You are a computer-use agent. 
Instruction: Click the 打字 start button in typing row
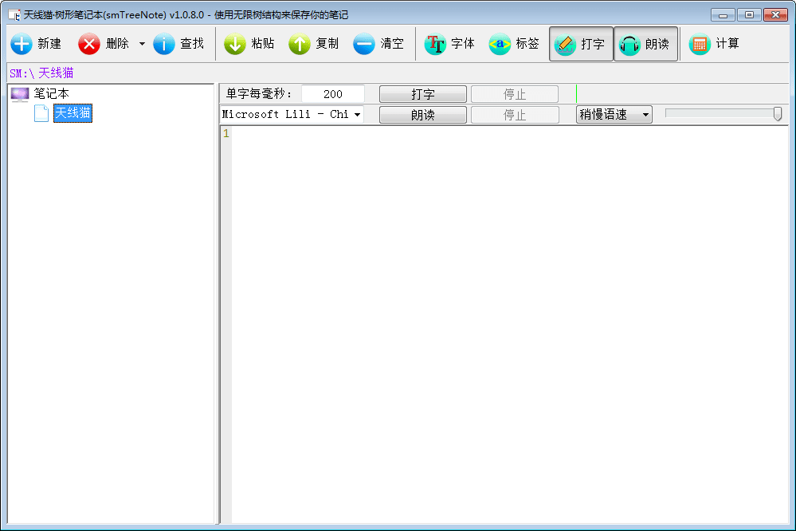point(423,94)
